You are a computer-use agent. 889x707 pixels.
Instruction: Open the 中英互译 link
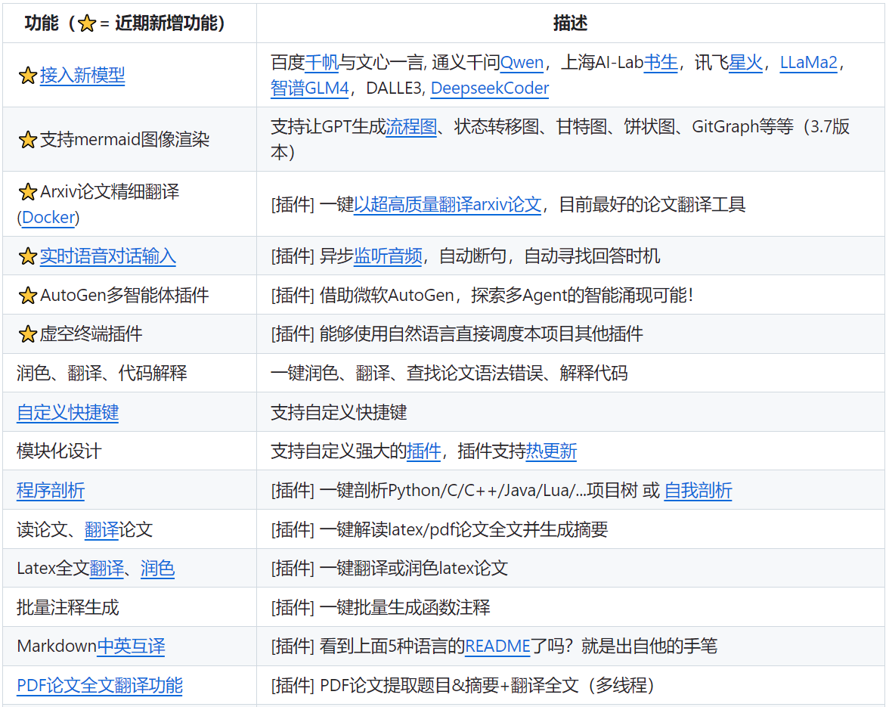[x=131, y=647]
